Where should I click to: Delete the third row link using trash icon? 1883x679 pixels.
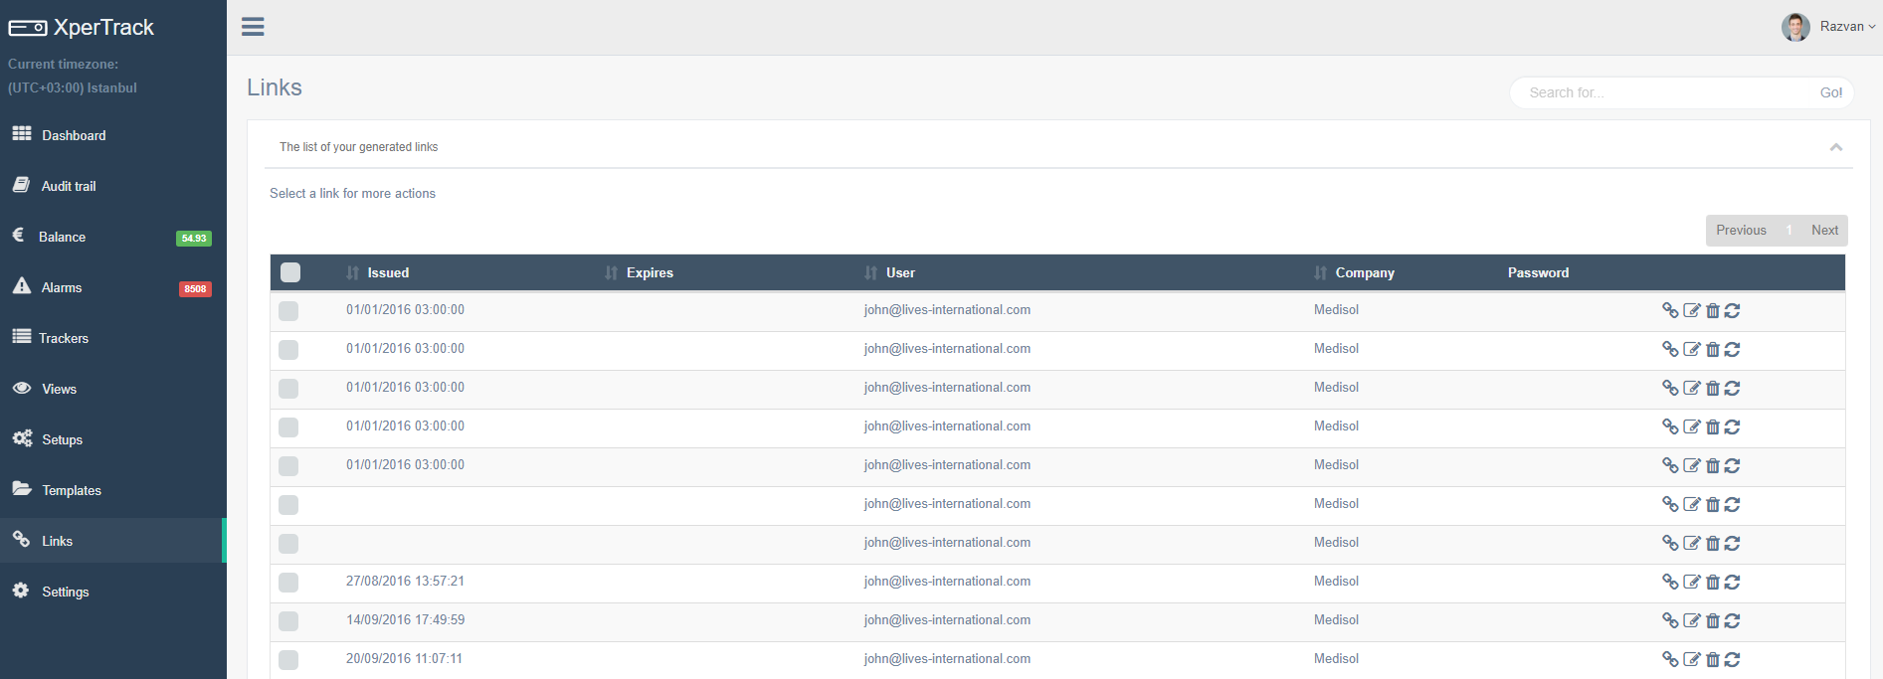point(1712,389)
